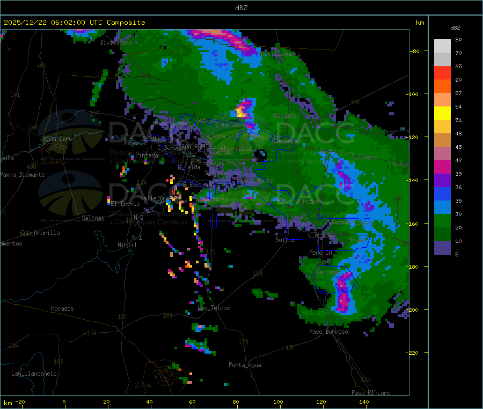483x409 pixels.
Task: Click the bright green 20-30 dBZ legend swatch
Action: click(x=442, y=220)
